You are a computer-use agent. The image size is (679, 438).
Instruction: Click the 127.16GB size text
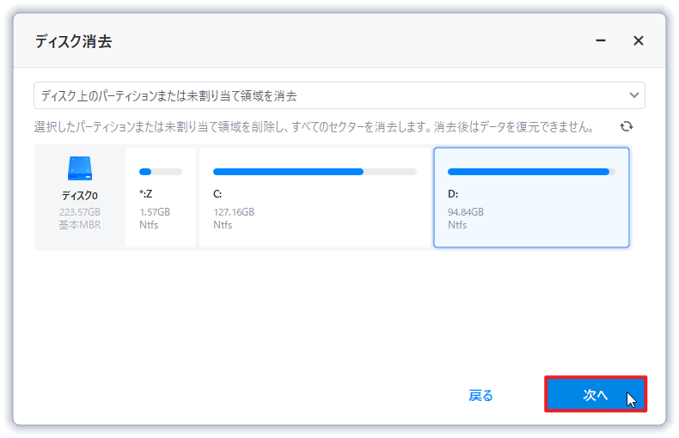[234, 212]
